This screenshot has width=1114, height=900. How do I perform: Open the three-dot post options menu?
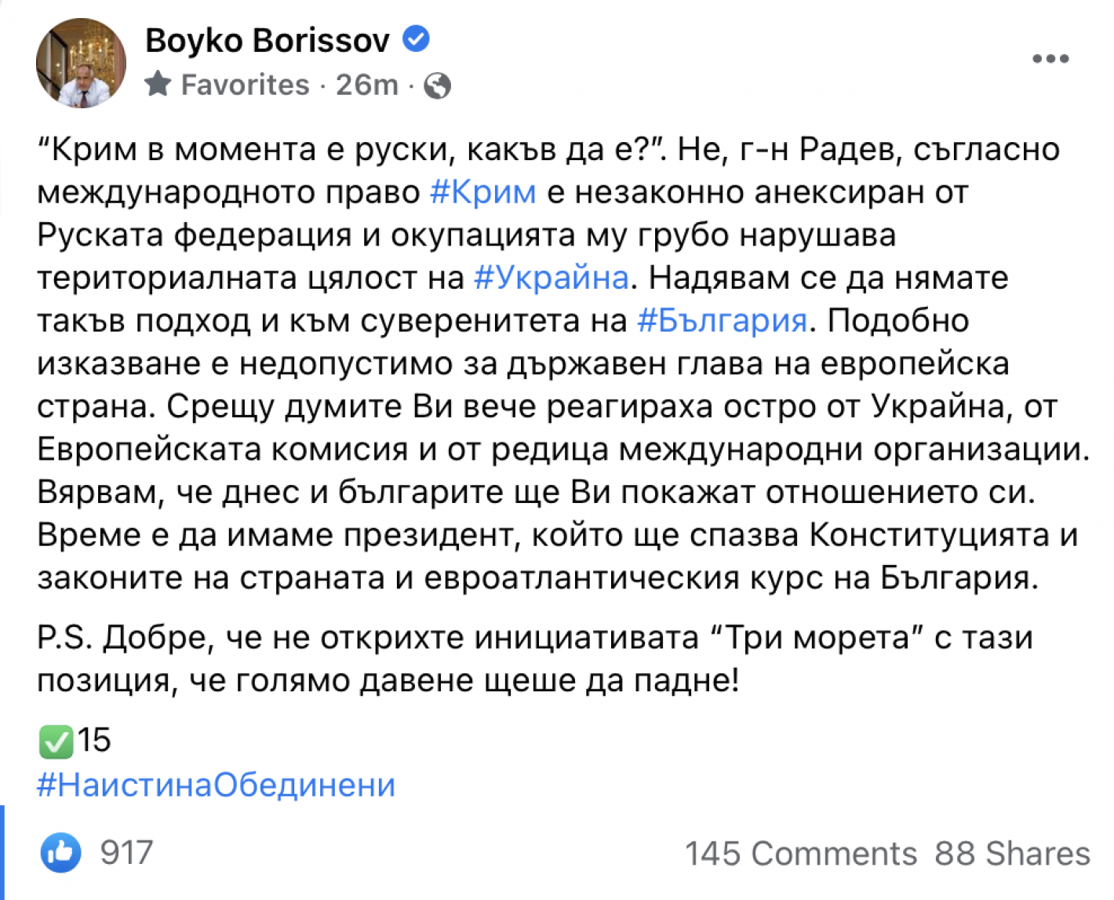pos(1050,59)
